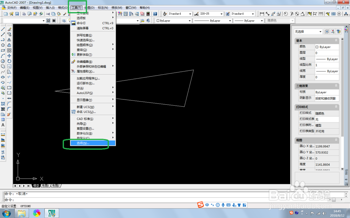Click the Cut scissors icon

point(48,14)
